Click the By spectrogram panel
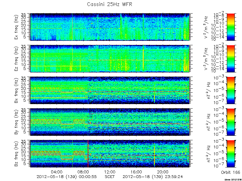This screenshot has height=181, width=242. pos(110,122)
